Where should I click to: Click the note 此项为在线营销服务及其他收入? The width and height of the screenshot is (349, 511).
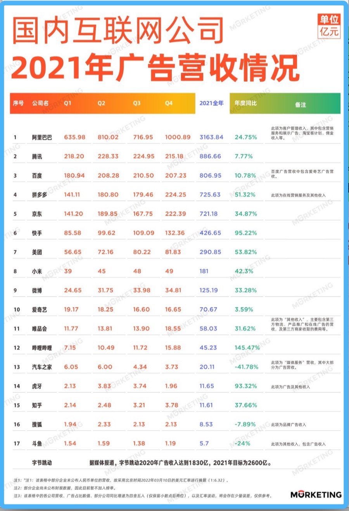click(298, 195)
